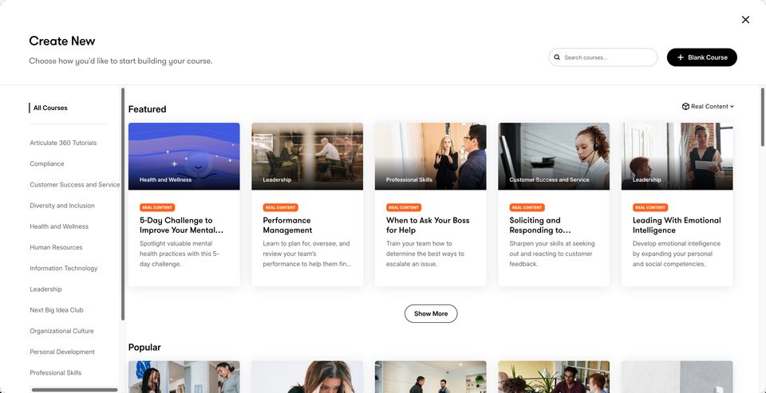Click the sidebar vertical scrollbar
Image resolution: width=766 pixels, height=393 pixels.
123,204
